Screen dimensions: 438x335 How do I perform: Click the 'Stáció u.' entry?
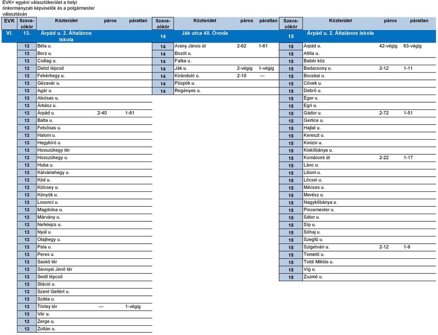click(x=47, y=284)
